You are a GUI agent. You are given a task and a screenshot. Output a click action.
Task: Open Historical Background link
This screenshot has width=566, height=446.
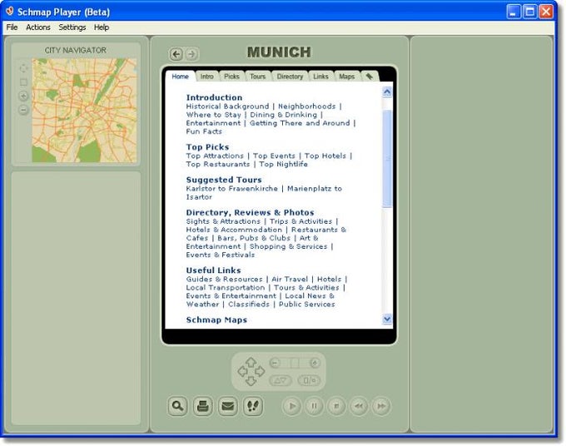pos(227,107)
